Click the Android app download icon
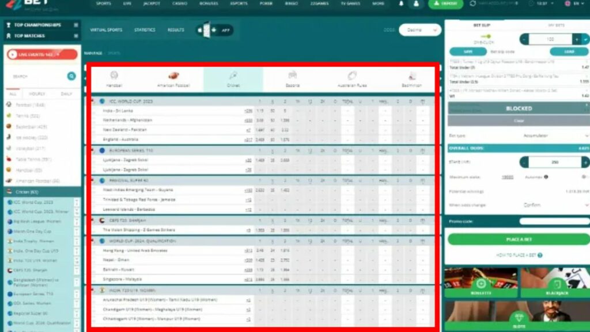 (x=214, y=30)
